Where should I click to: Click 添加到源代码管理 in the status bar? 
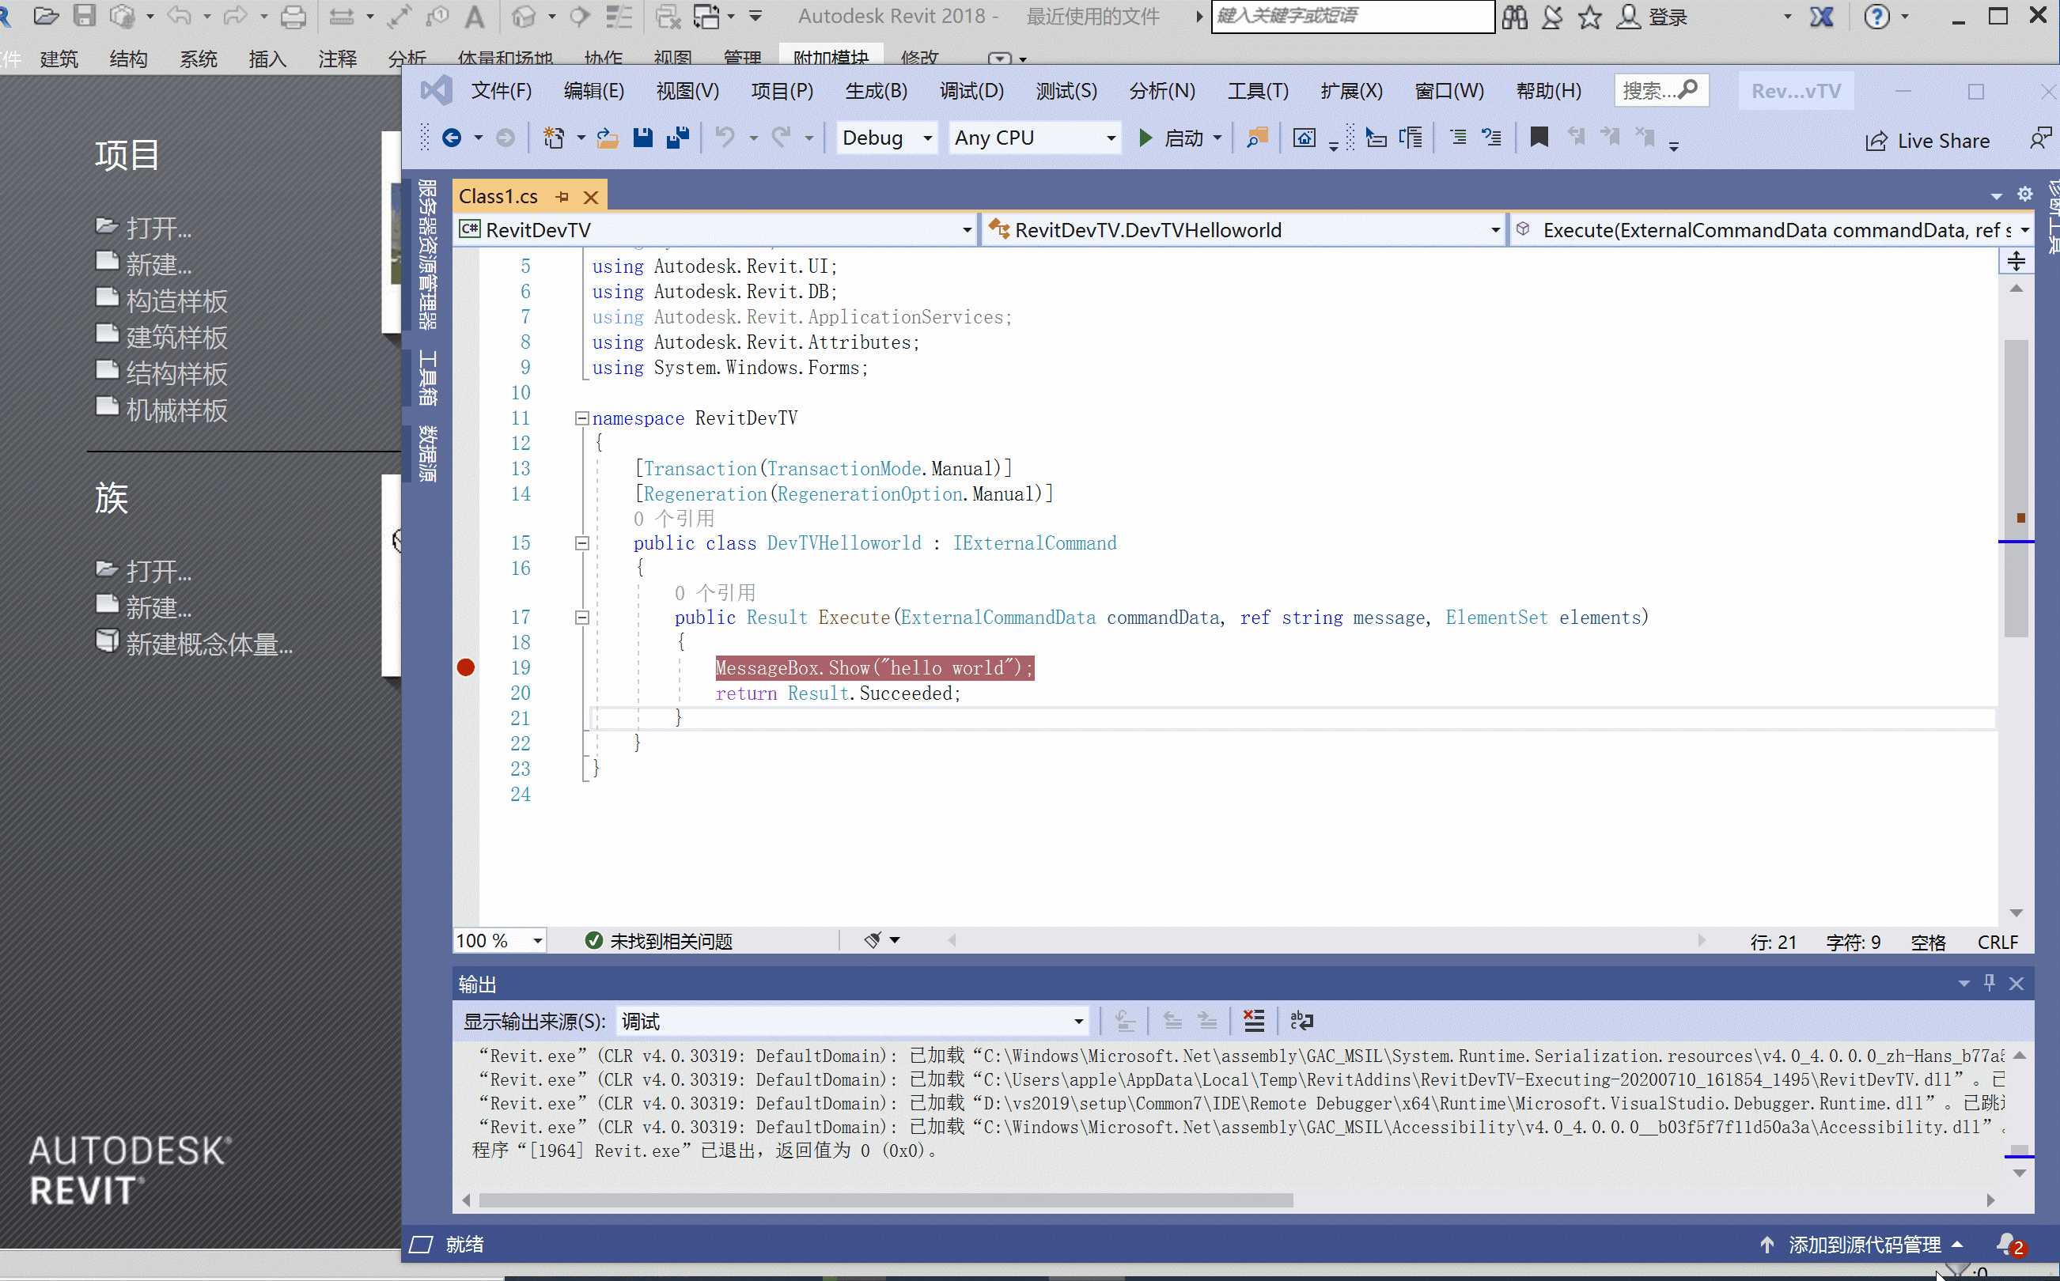point(1865,1245)
